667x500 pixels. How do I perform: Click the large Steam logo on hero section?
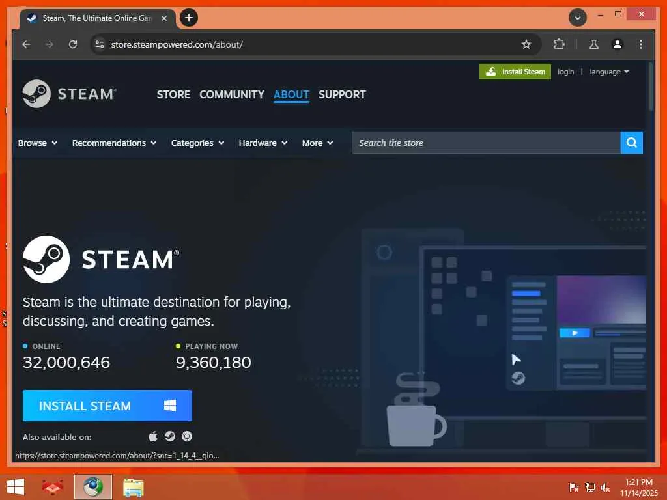[x=101, y=259]
